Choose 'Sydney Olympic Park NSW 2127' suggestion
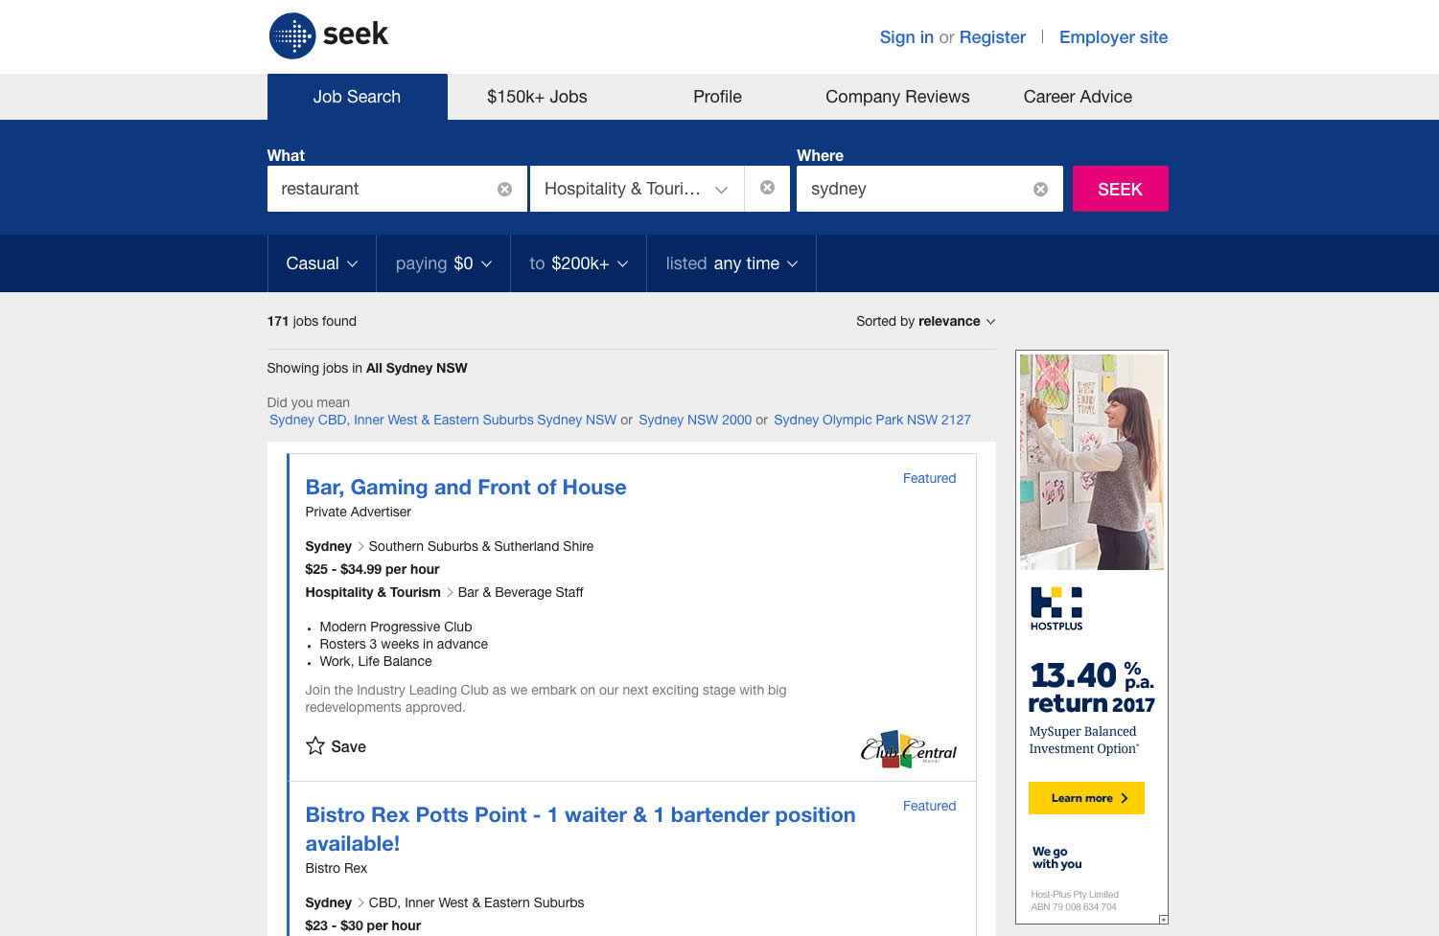Screen dimensions: 1439x936 coord(872,420)
